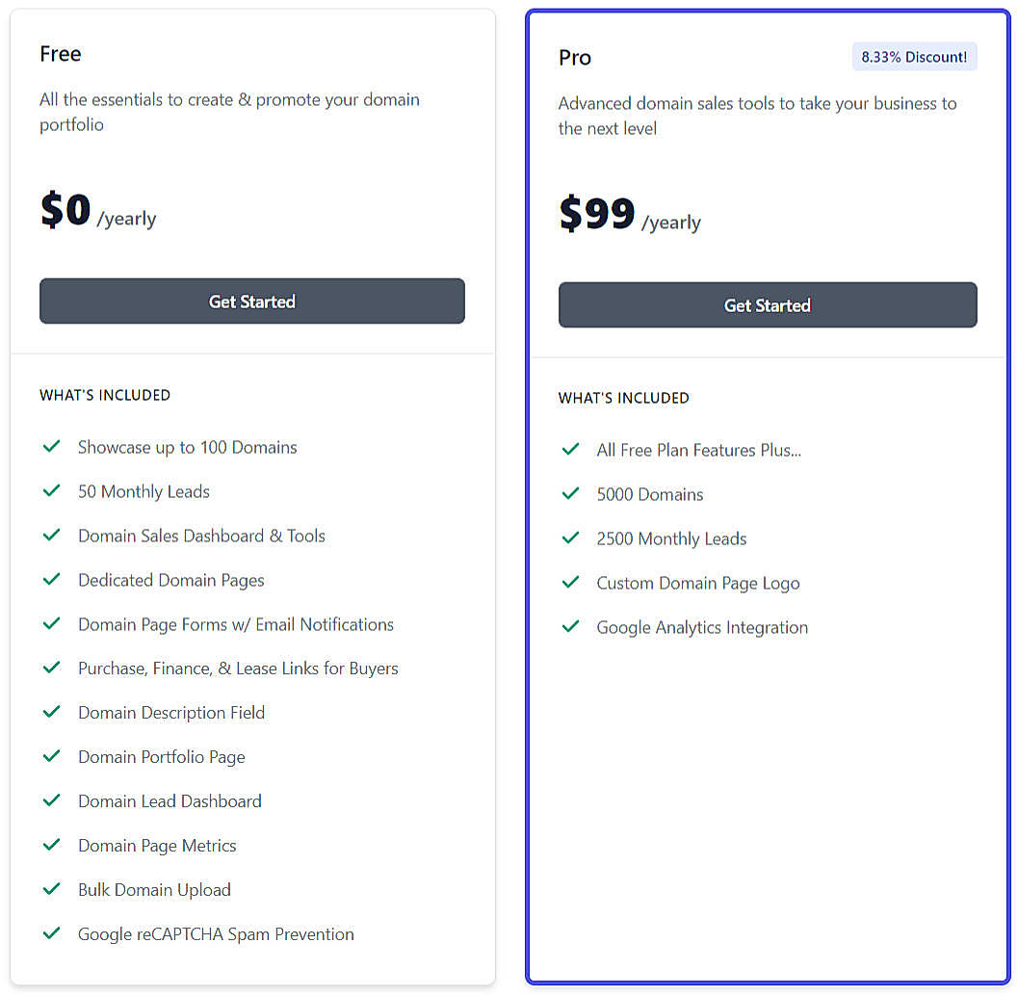Screen dimensions: 1018x996
Task: Click the checkmark next to Bulk Domain Upload
Action: coord(52,888)
